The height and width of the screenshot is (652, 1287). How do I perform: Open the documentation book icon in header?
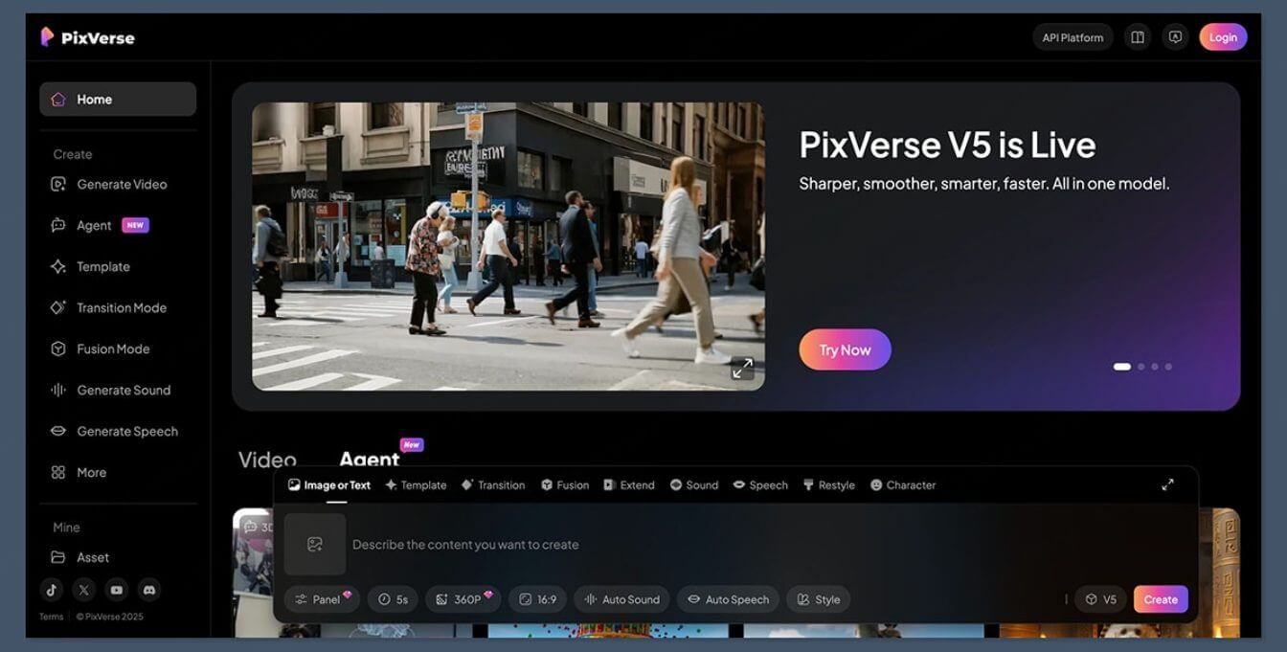point(1138,37)
